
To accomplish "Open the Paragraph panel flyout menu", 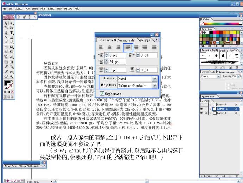I will (x=157, y=40).
